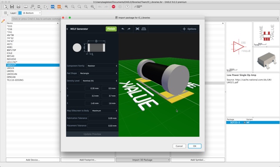Click the E minimum field 1.45 mm

pos(92,103)
